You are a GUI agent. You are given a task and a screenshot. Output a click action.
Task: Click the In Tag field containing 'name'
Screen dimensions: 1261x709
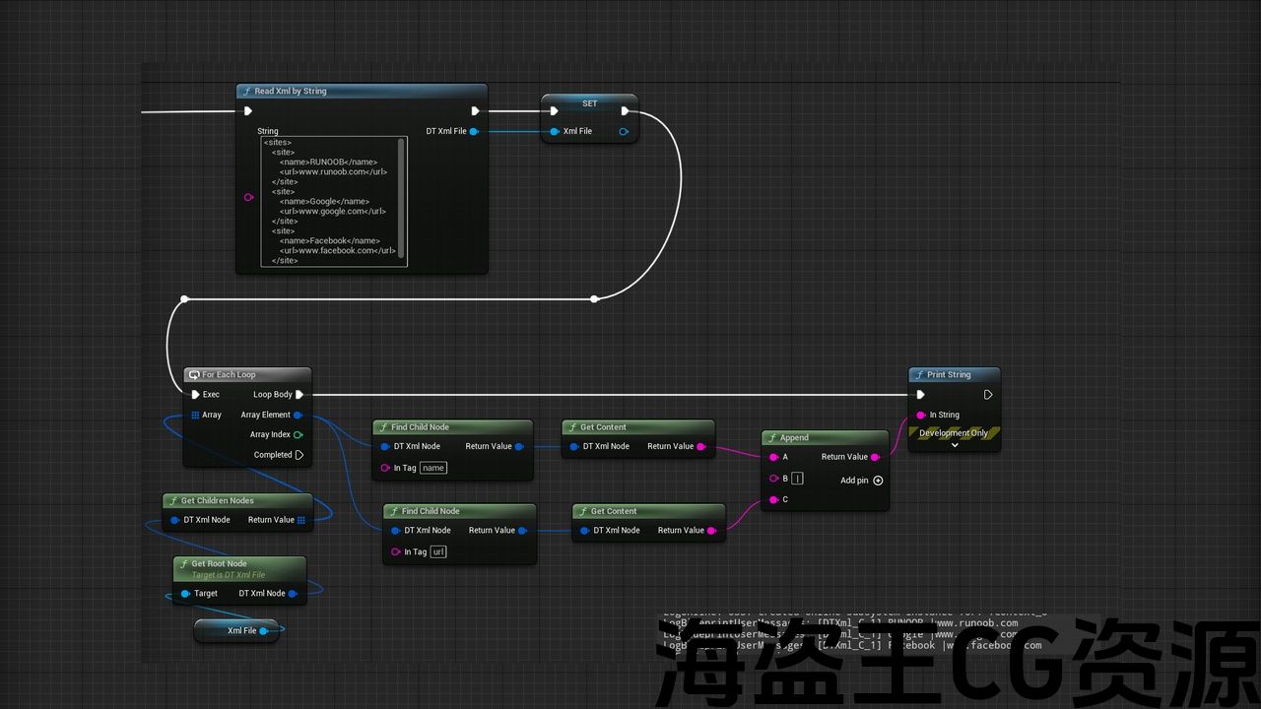(x=433, y=468)
